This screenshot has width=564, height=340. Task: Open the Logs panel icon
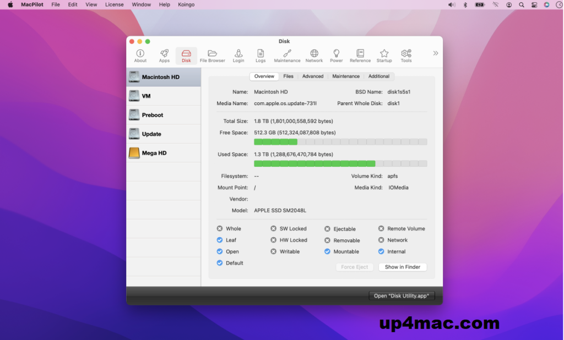[260, 54]
